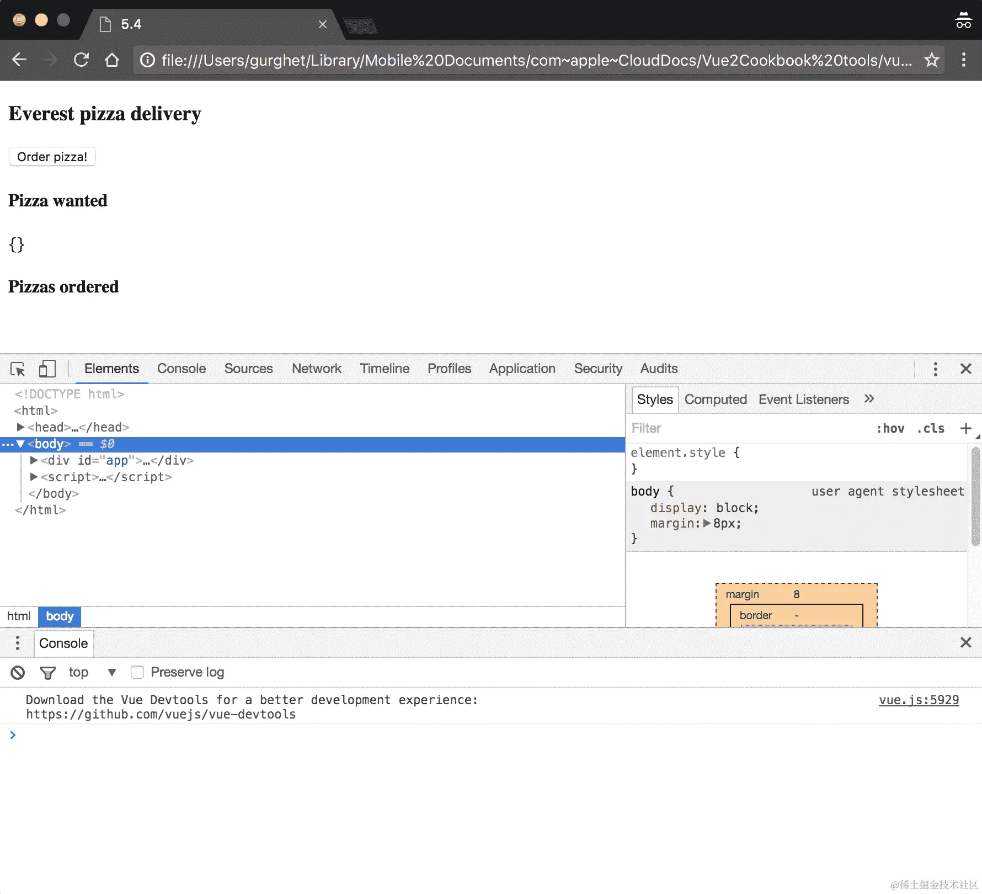Select the opening <html> node
This screenshot has height=894, width=982.
[36, 411]
